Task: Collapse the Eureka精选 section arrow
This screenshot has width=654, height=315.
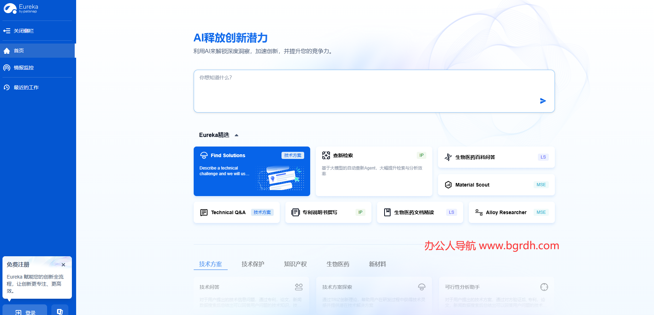Action: 237,135
